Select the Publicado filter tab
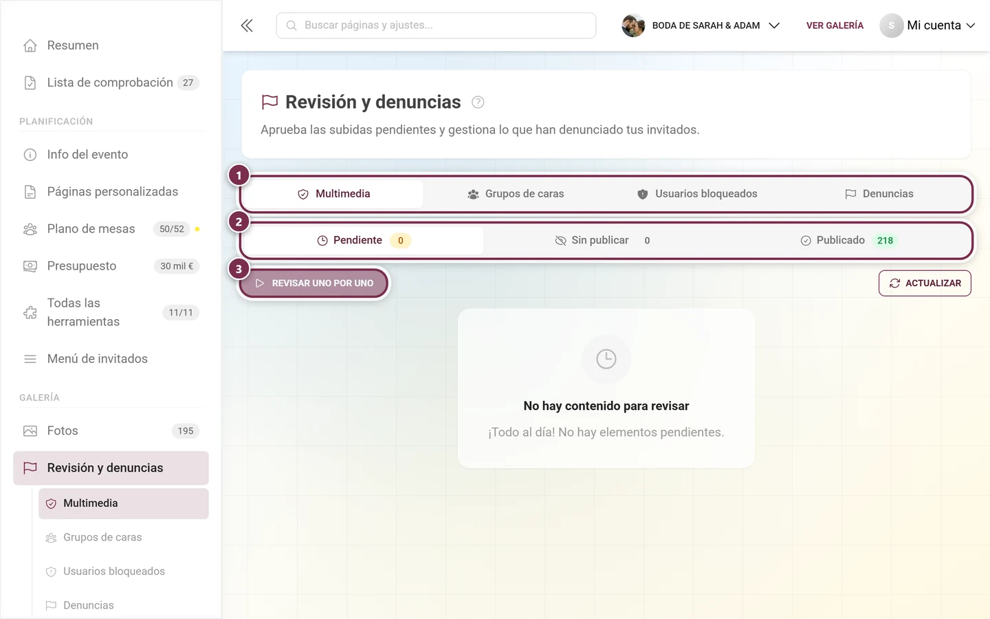This screenshot has width=990, height=619. [x=847, y=241]
